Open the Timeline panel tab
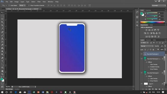The height and width of the screenshot is (94, 167). coord(17,89)
